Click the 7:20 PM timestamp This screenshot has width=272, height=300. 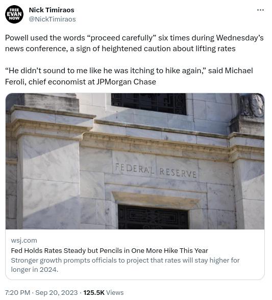tap(17, 292)
